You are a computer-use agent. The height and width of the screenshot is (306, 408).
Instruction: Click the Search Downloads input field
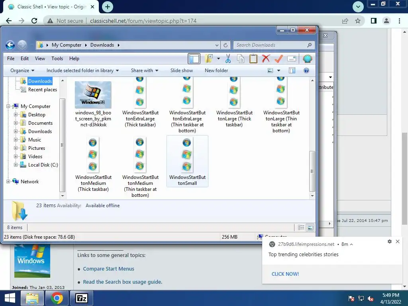pyautogui.click(x=271, y=45)
